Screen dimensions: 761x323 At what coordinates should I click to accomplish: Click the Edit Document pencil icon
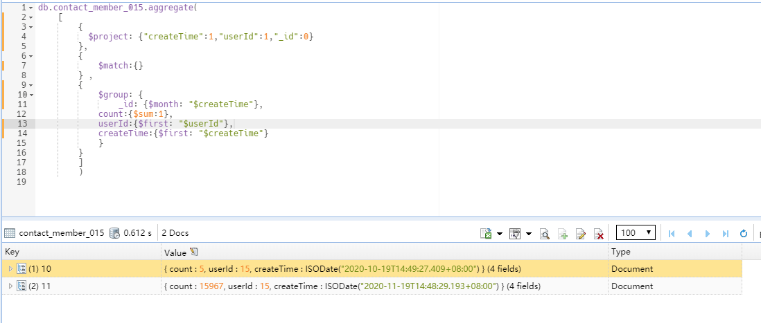[581, 234]
